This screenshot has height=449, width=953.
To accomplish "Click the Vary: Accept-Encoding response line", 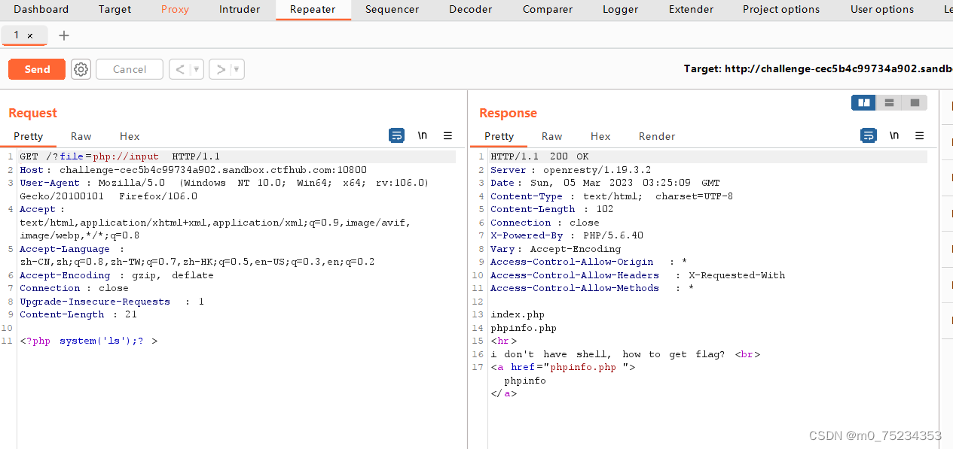I will [x=555, y=249].
